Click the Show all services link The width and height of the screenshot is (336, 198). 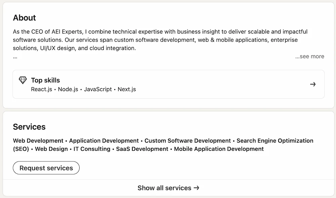pos(164,188)
